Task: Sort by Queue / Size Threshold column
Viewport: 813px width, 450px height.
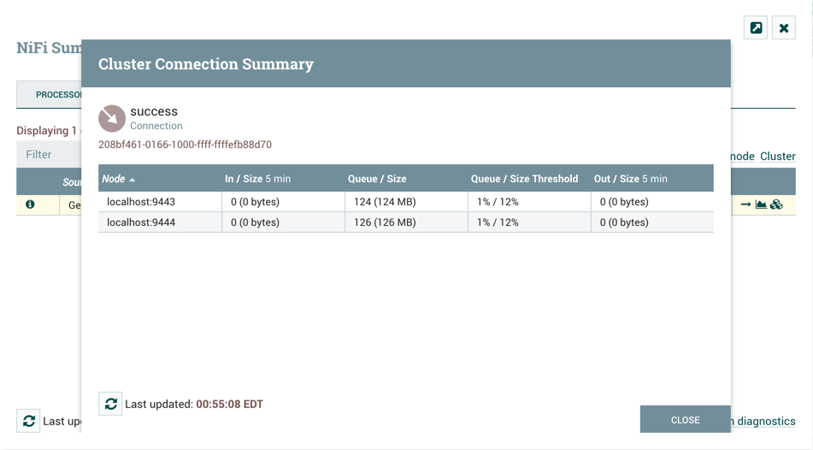Action: click(529, 179)
